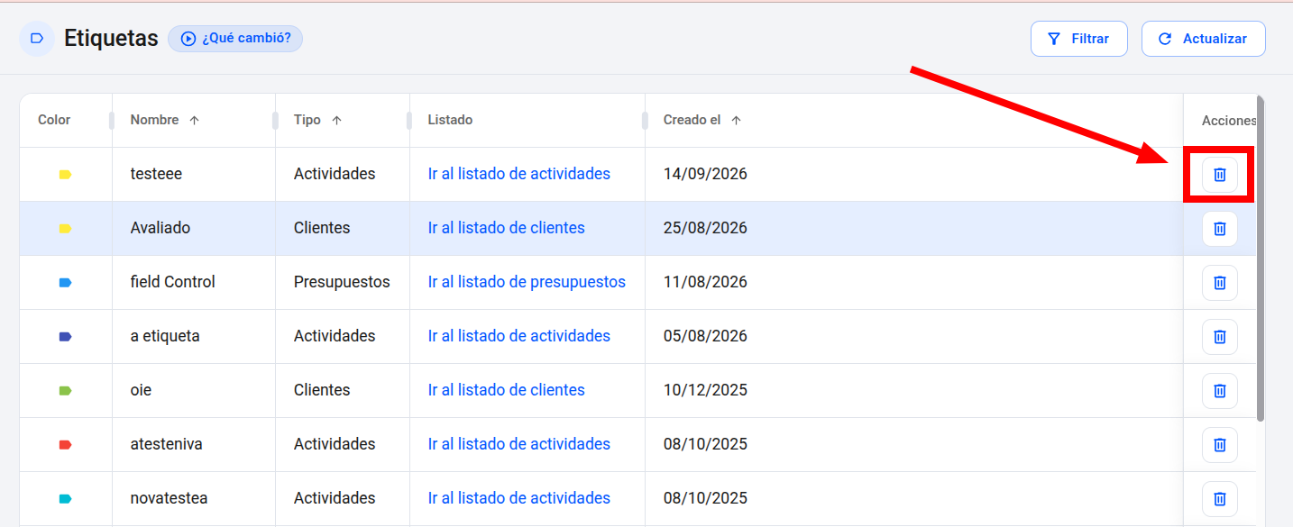1293x527 pixels.
Task: Open Ir al listado de presupuestos link
Action: (527, 282)
